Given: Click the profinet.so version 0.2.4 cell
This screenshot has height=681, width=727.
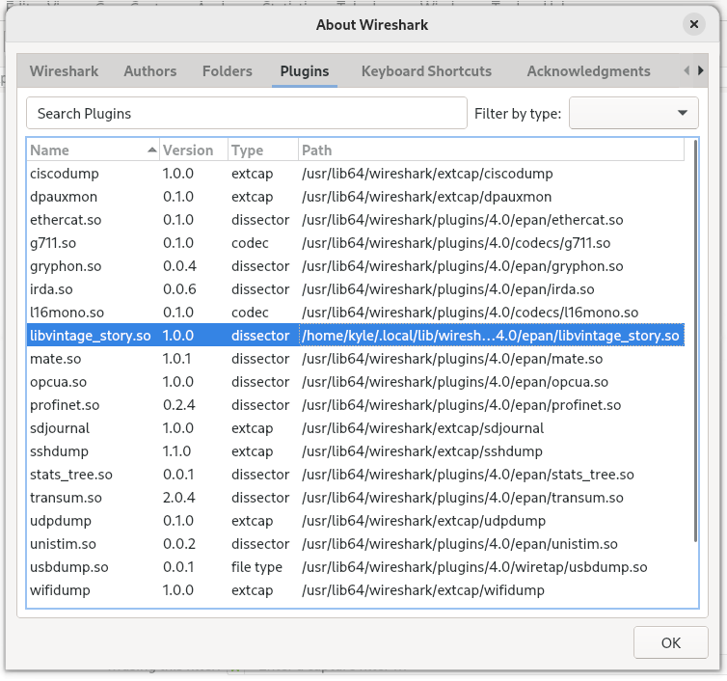Looking at the screenshot, I should (194, 405).
